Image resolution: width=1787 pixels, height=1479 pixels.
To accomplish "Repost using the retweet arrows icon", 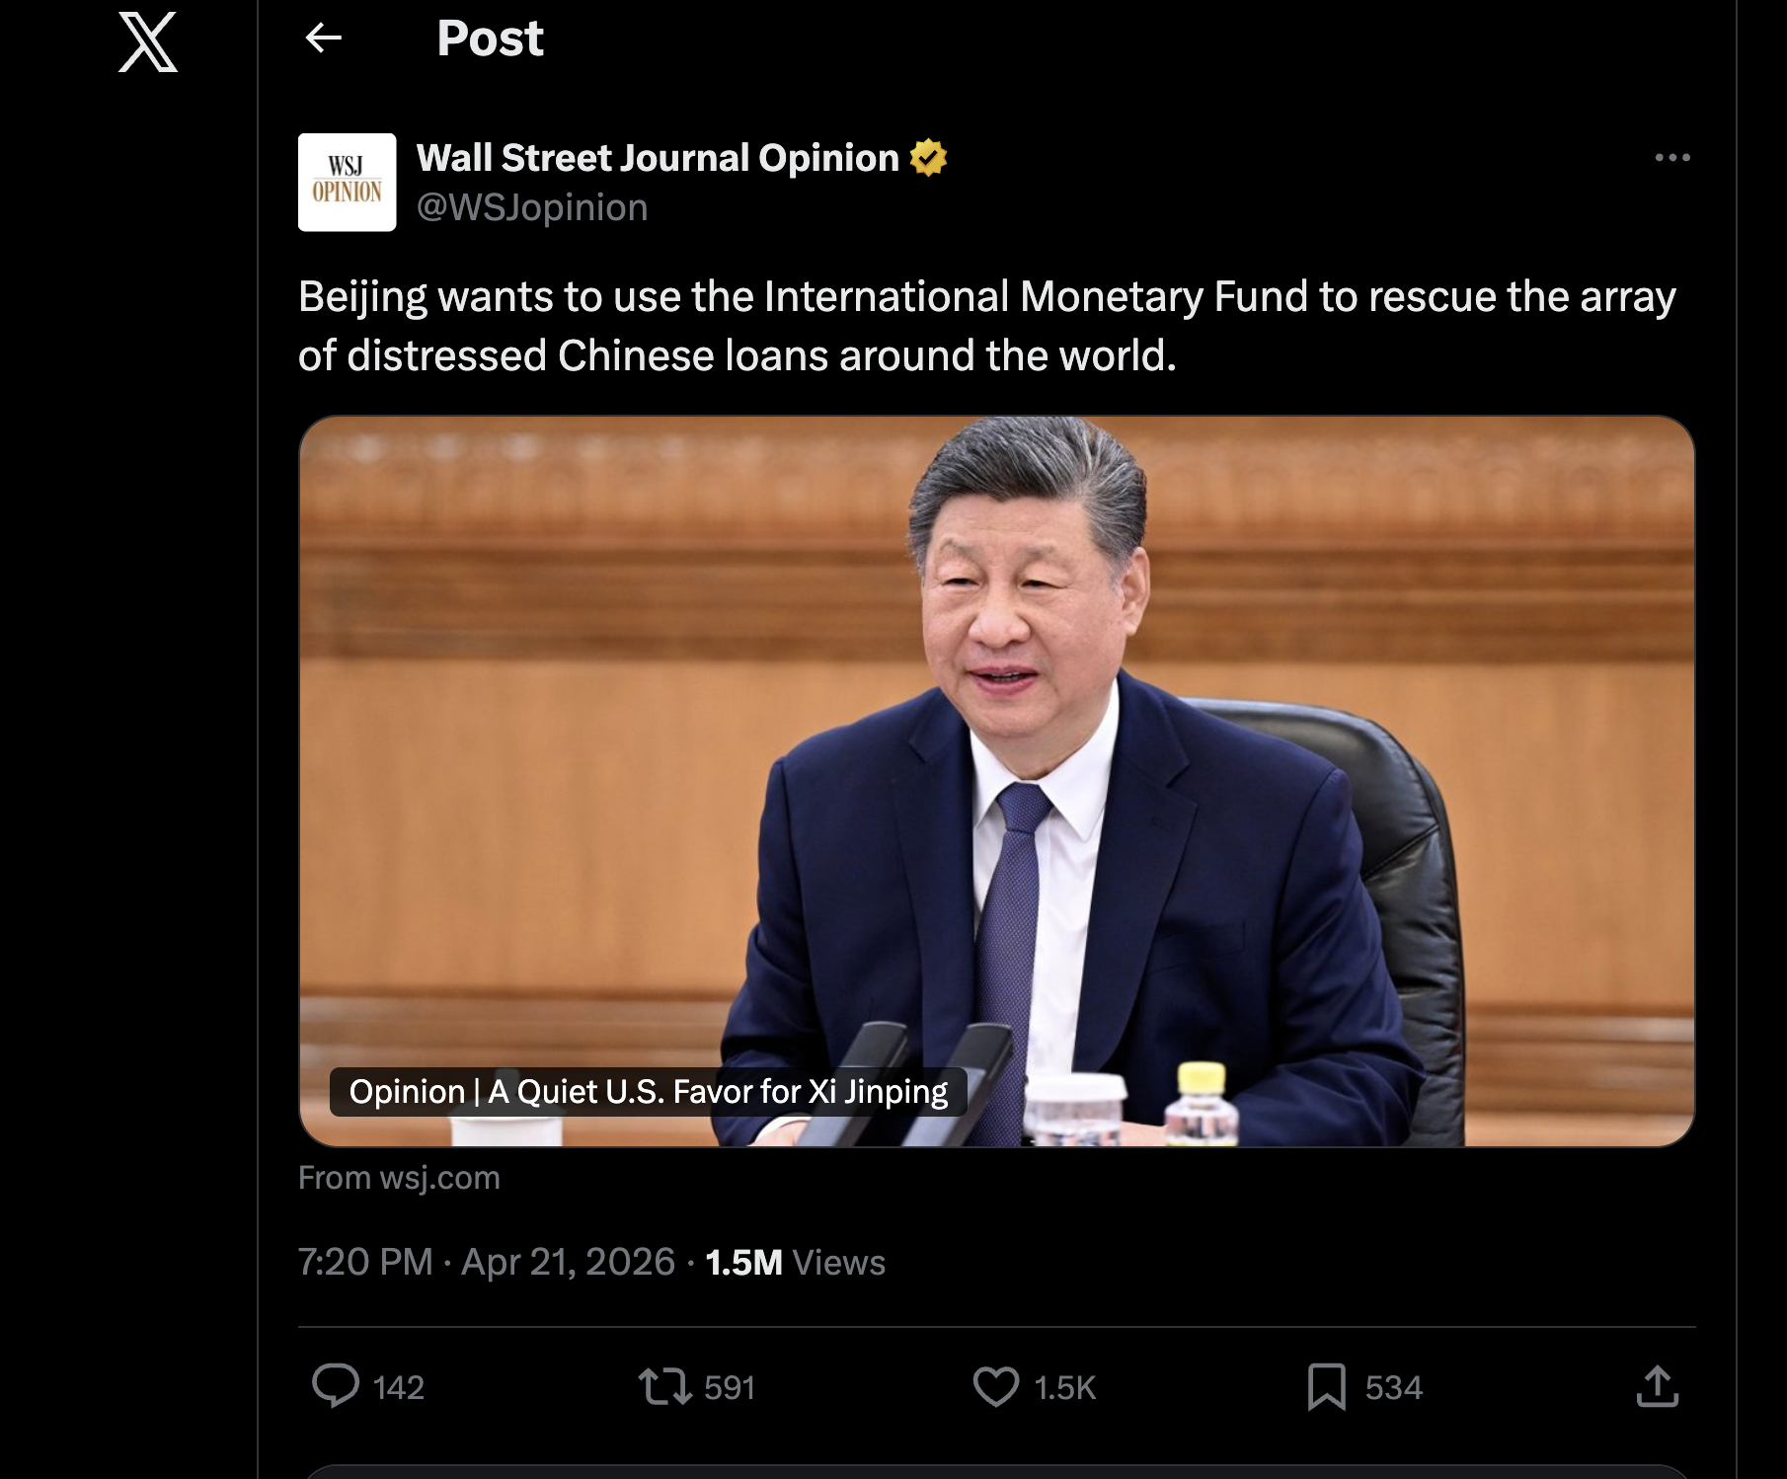I will (x=664, y=1386).
